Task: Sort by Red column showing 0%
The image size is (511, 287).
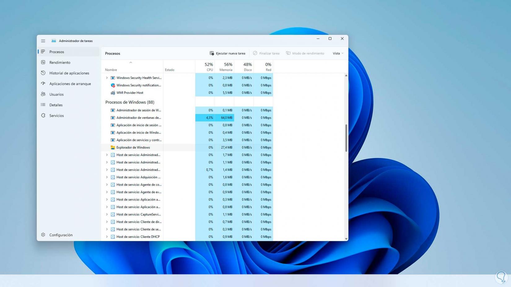Action: click(x=264, y=67)
